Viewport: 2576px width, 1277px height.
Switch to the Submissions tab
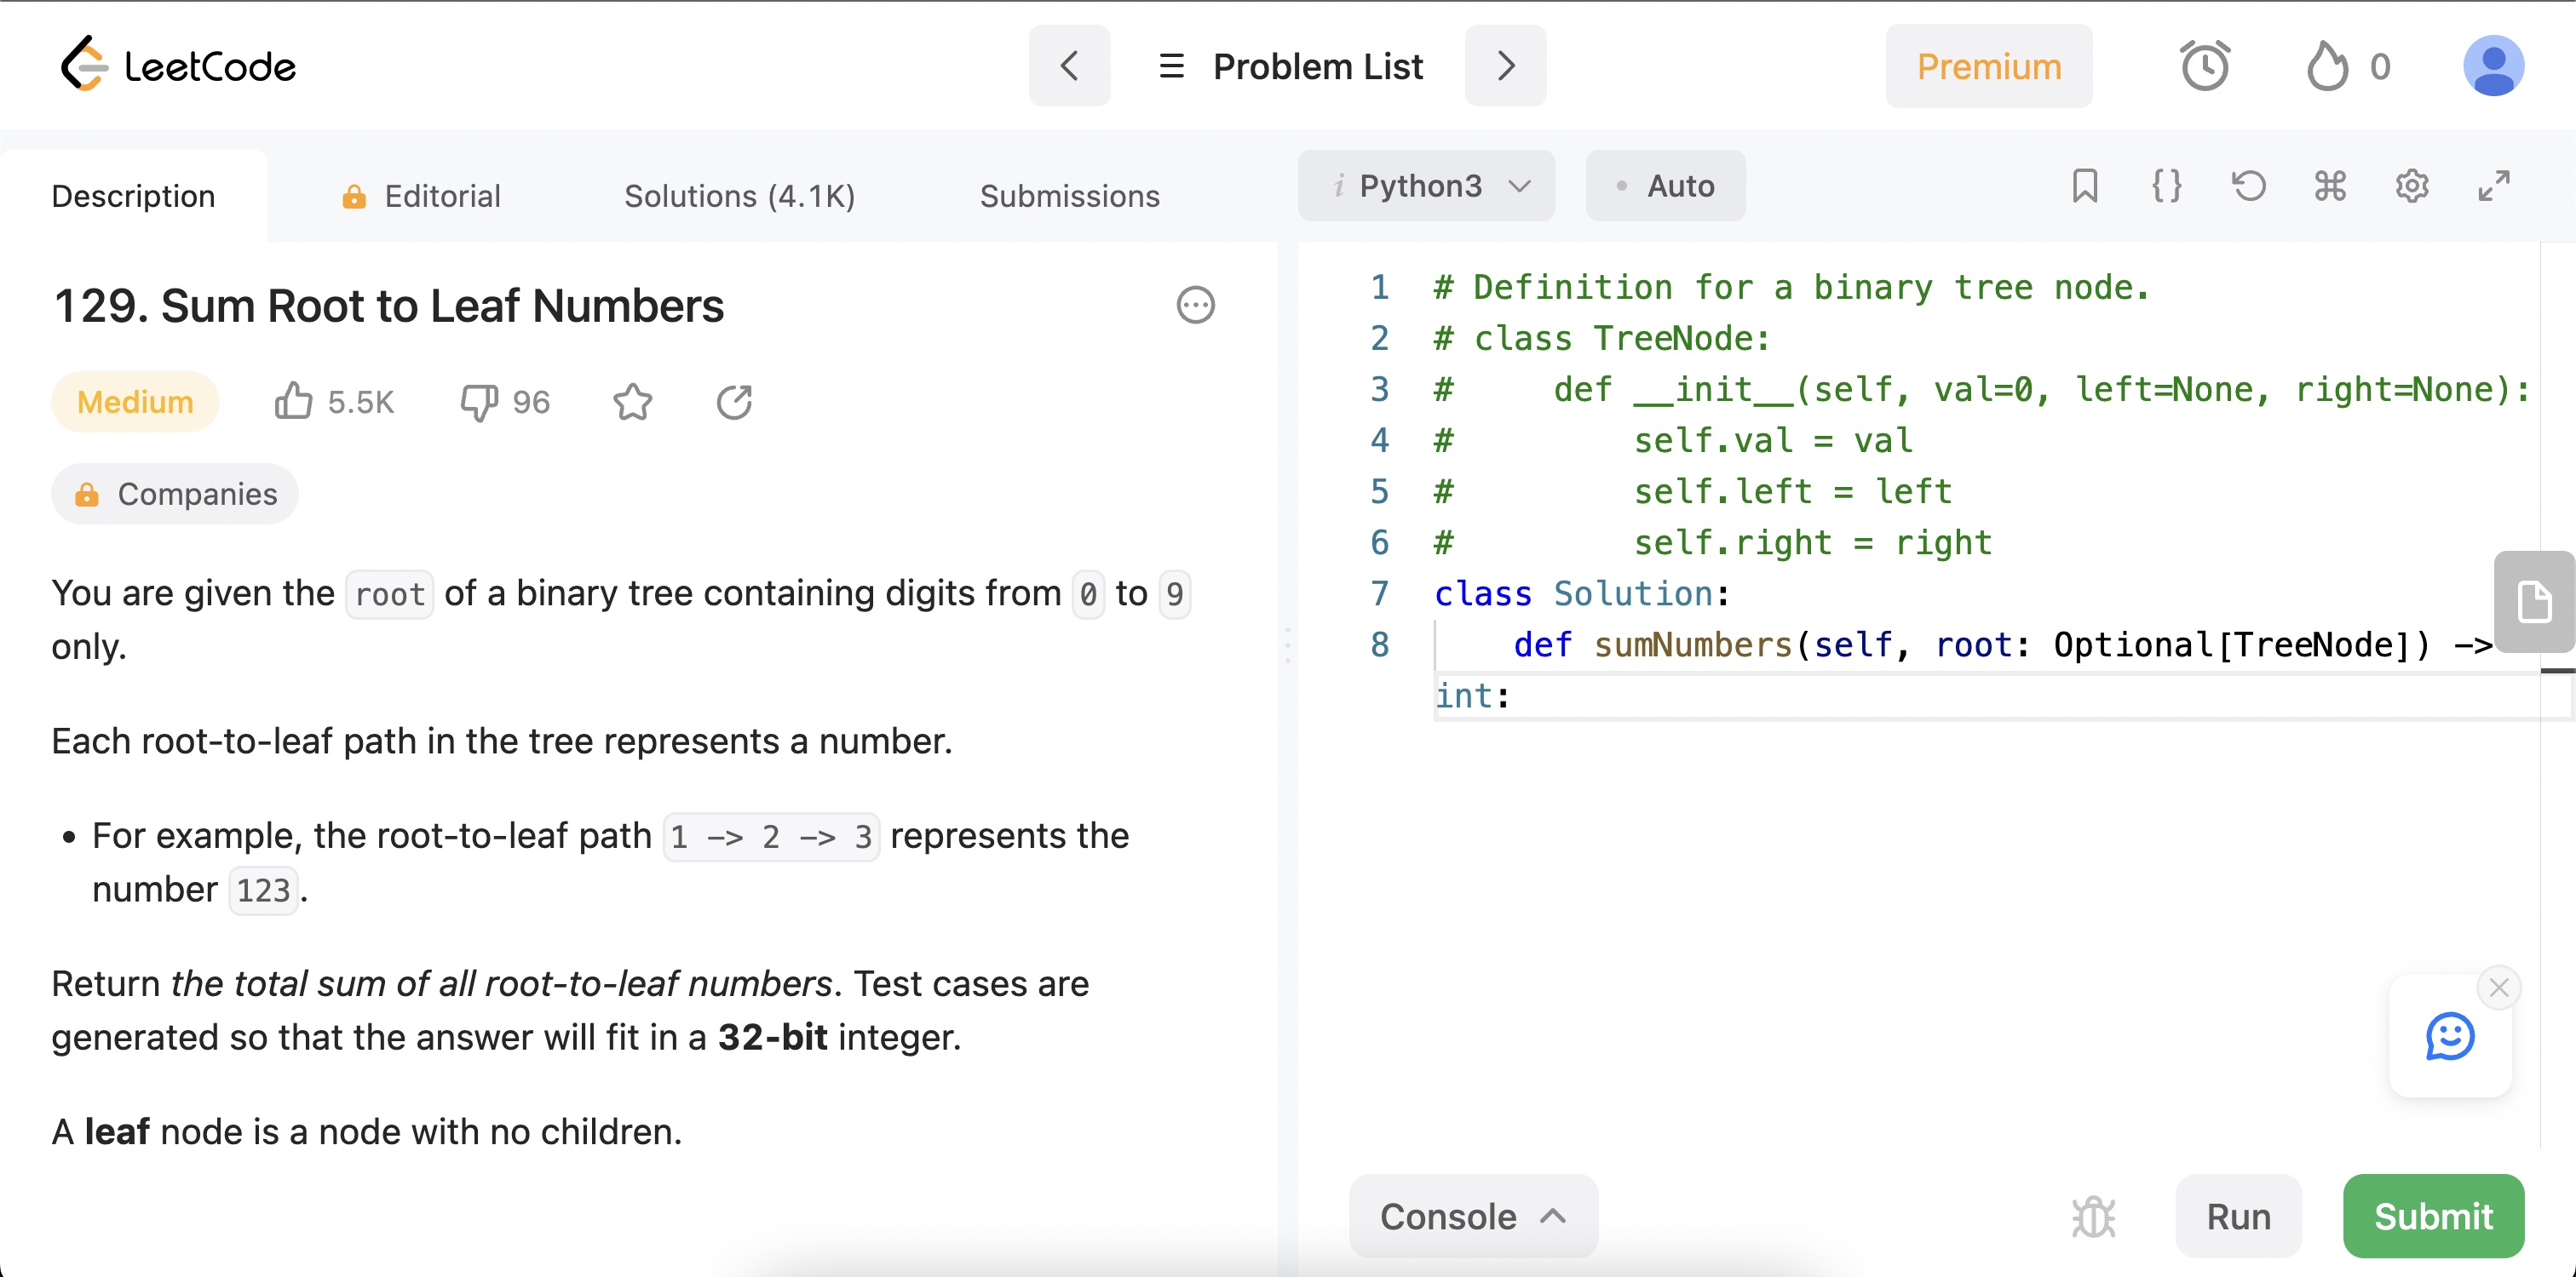(1070, 197)
